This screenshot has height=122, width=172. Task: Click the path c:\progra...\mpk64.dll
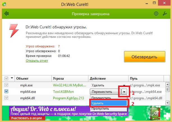pos(146,98)
